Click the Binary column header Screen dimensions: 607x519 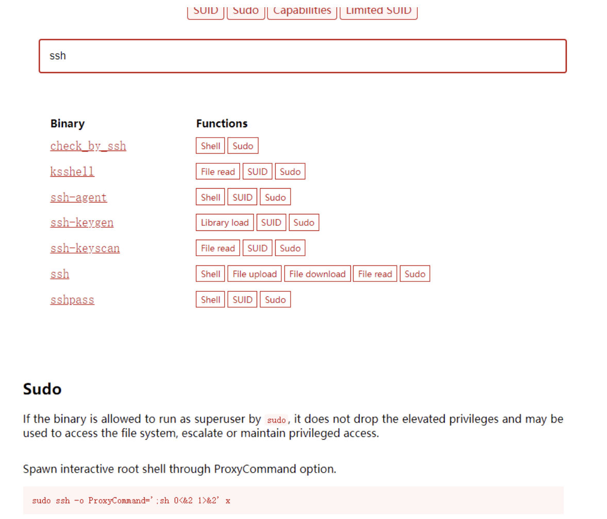pyautogui.click(x=68, y=124)
